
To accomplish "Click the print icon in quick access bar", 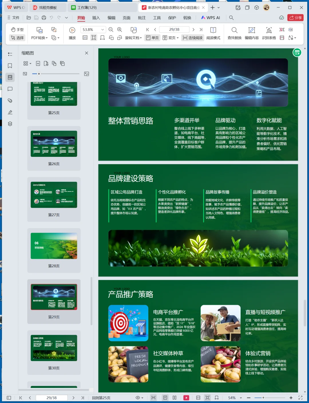I will 44,18.
